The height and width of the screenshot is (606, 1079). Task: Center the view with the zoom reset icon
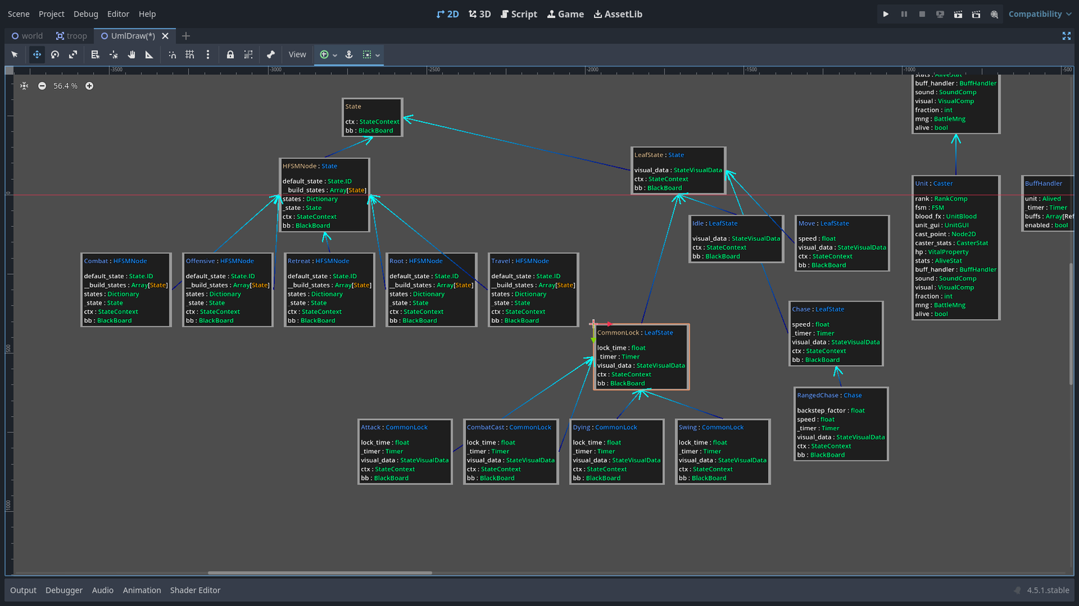click(24, 86)
